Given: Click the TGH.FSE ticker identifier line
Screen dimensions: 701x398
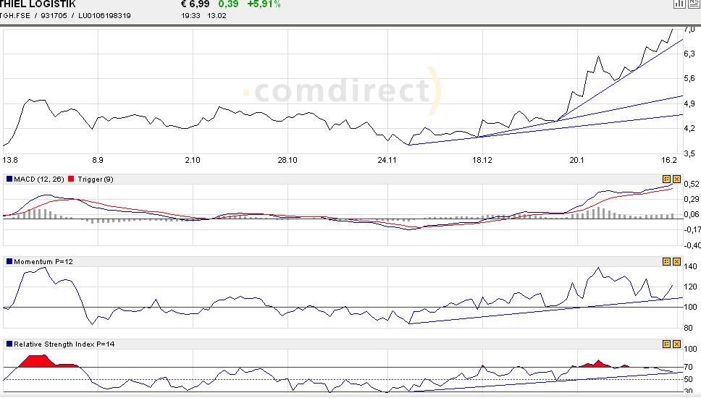Looking at the screenshot, I should pyautogui.click(x=65, y=16).
